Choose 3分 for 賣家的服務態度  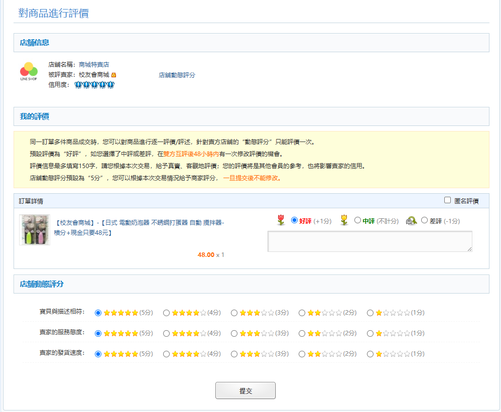tap(234, 333)
